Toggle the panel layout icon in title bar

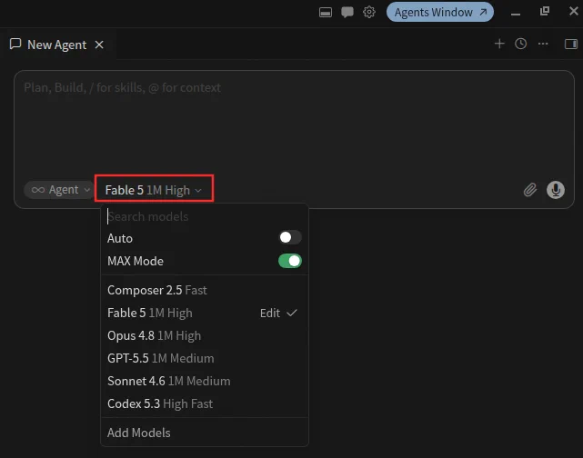[326, 13]
